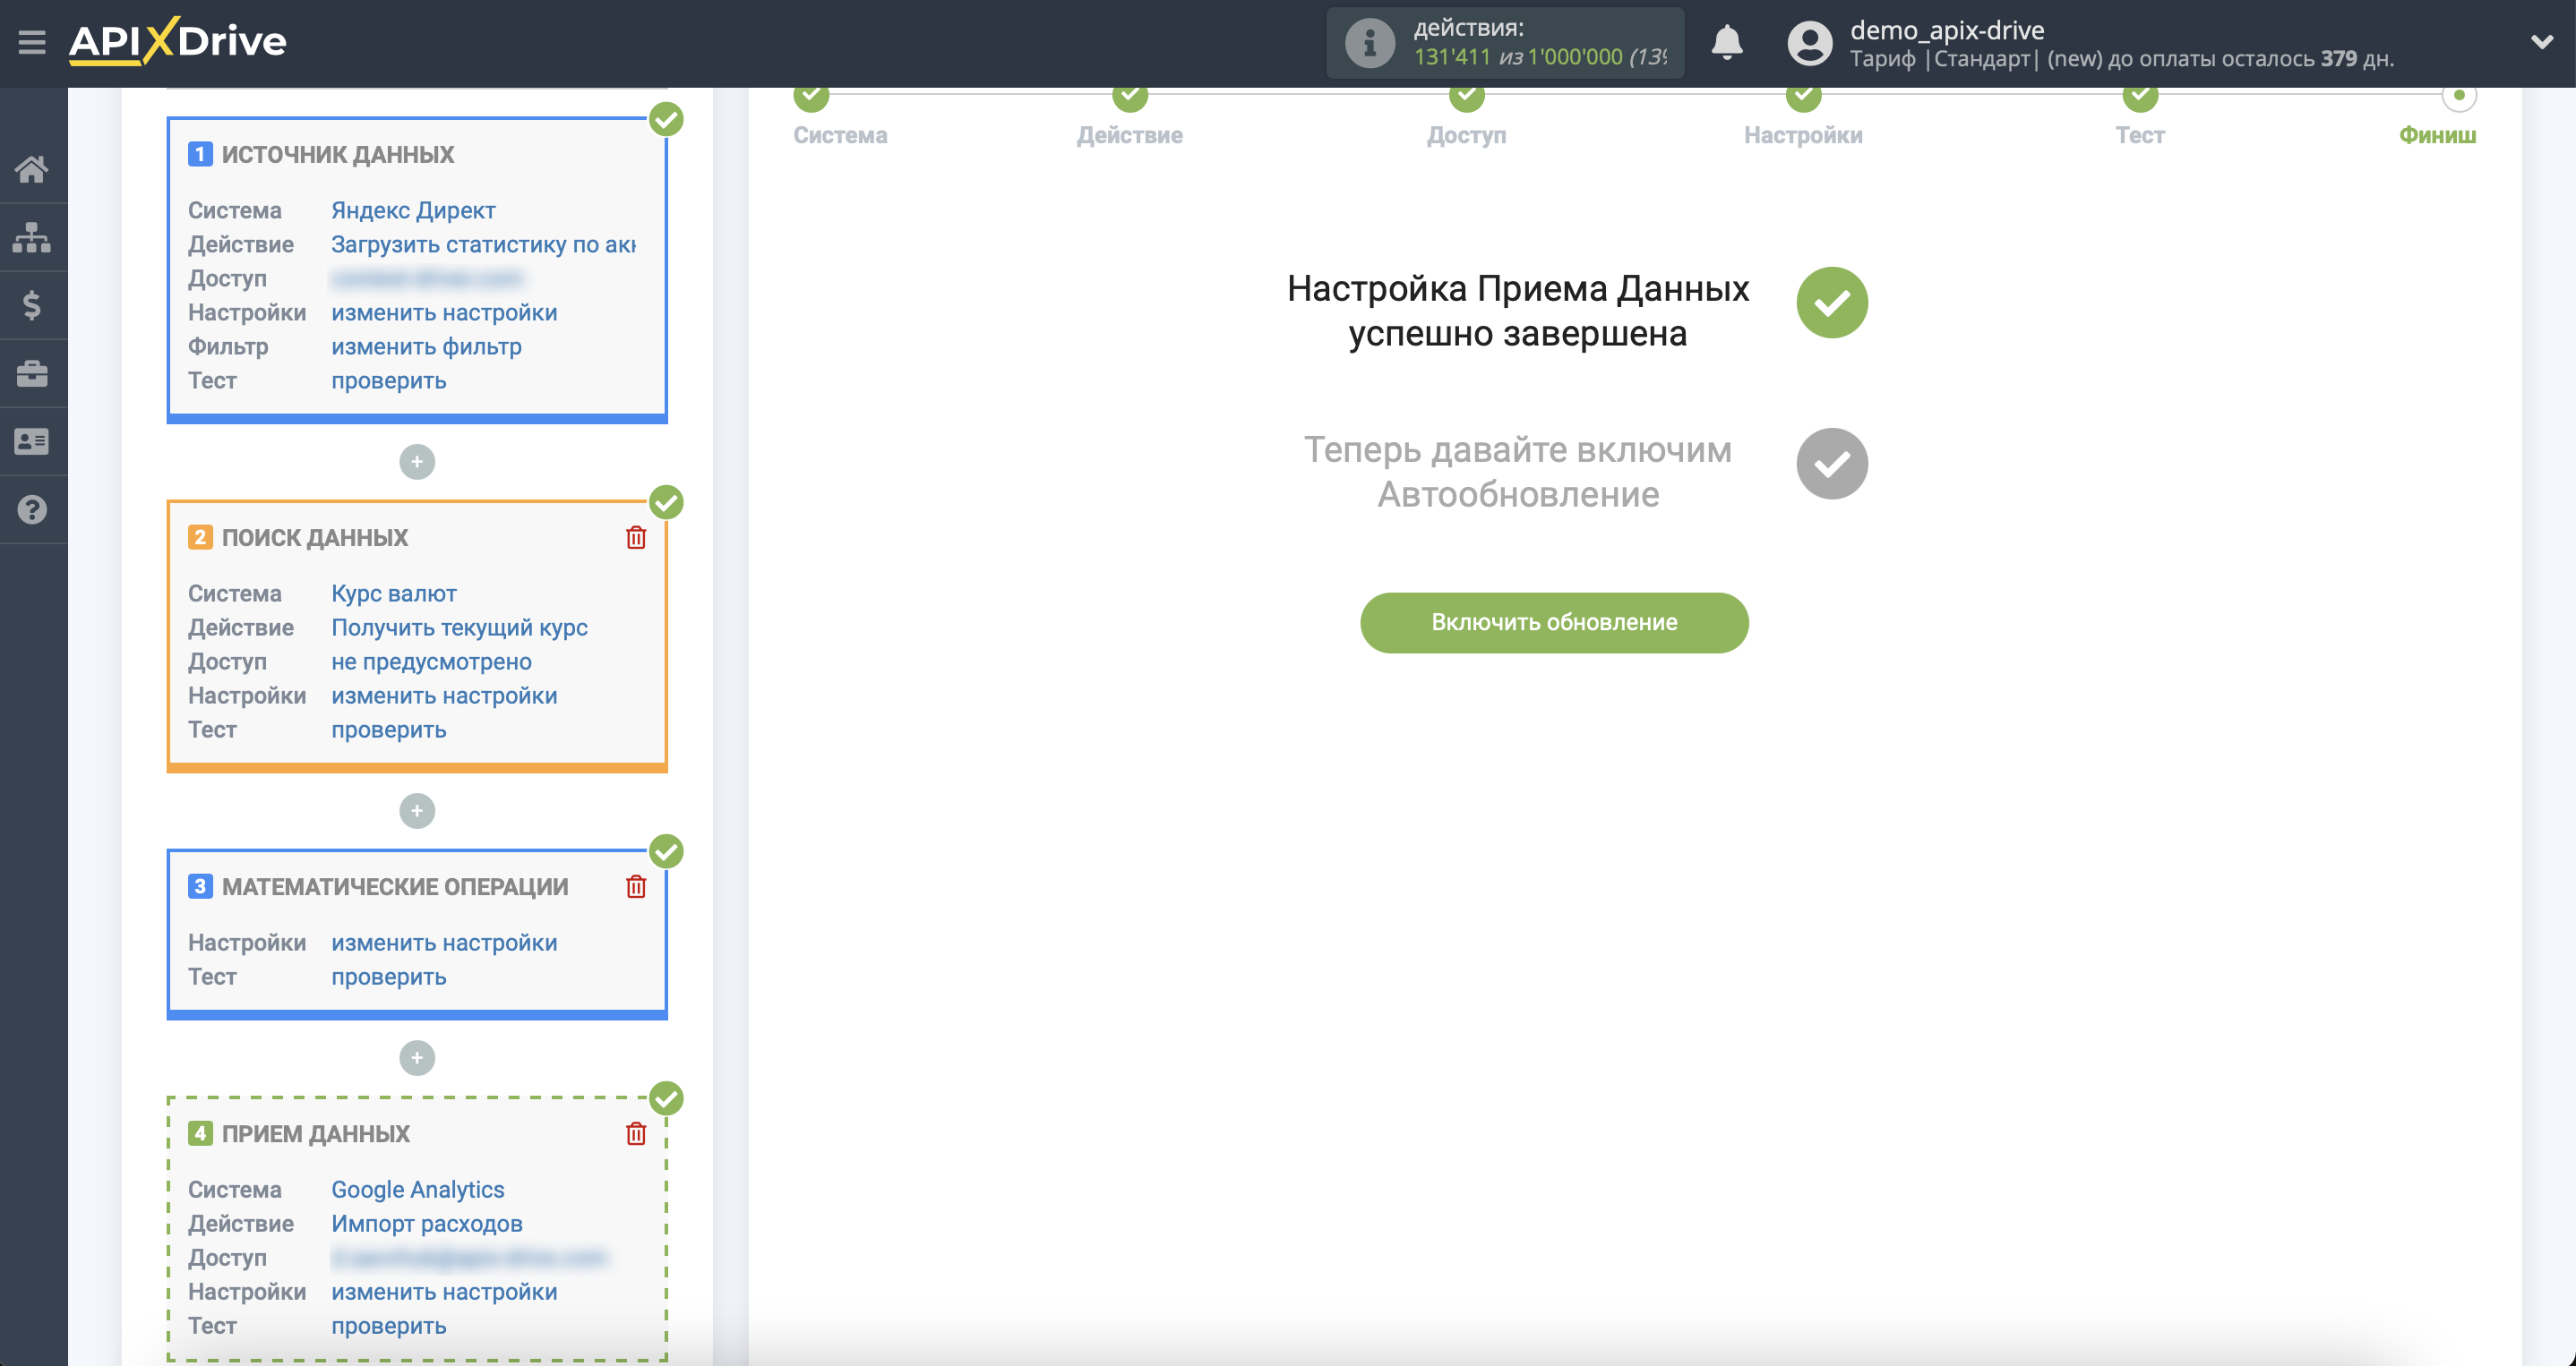The width and height of the screenshot is (2576, 1366).
Task: Open the Импорт расходов action link
Action: (x=427, y=1223)
